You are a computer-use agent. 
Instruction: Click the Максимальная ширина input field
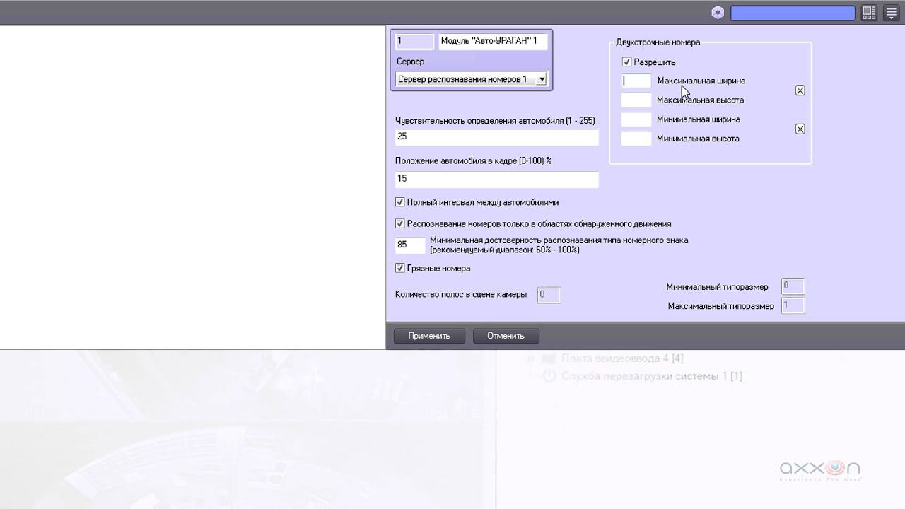pos(636,81)
